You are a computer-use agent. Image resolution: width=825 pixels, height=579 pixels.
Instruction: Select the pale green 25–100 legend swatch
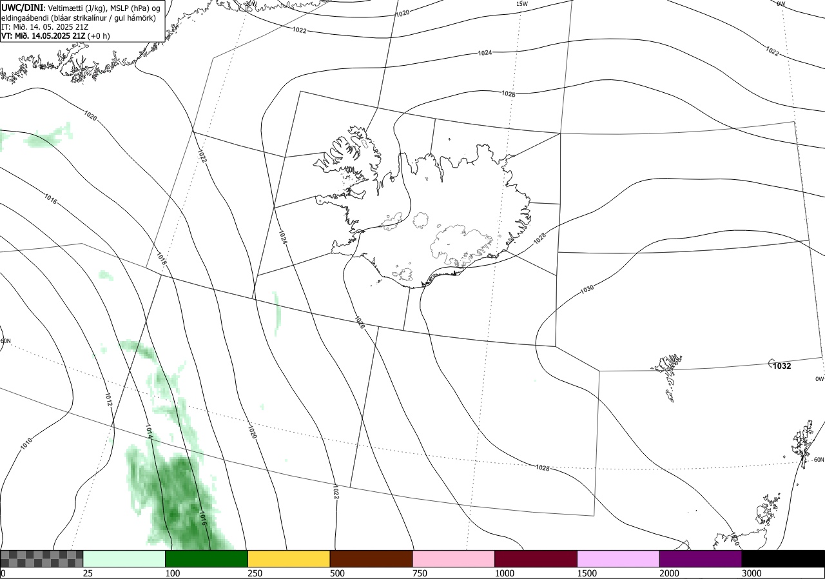[x=124, y=558]
